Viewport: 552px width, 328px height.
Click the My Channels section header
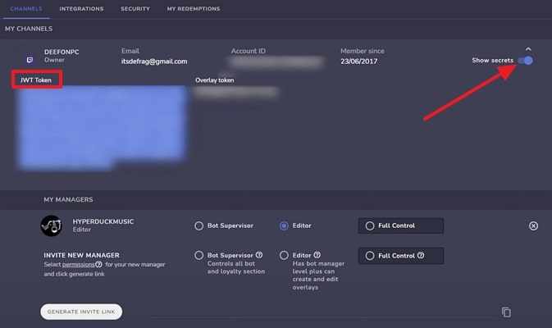point(29,29)
